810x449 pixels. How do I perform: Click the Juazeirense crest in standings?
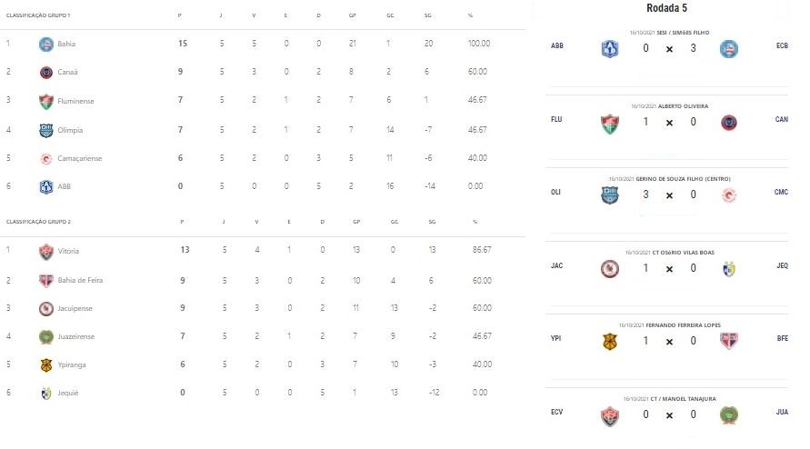tap(46, 337)
